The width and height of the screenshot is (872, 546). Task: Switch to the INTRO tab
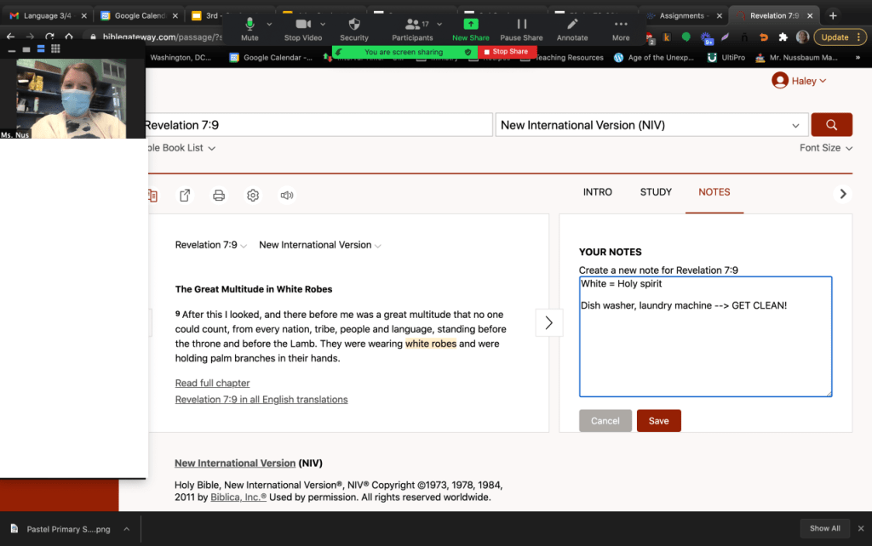click(x=597, y=192)
